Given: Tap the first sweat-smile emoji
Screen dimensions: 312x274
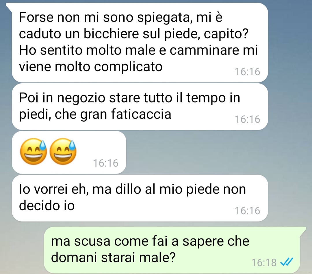Looking at the screenshot, I should coord(33,151).
